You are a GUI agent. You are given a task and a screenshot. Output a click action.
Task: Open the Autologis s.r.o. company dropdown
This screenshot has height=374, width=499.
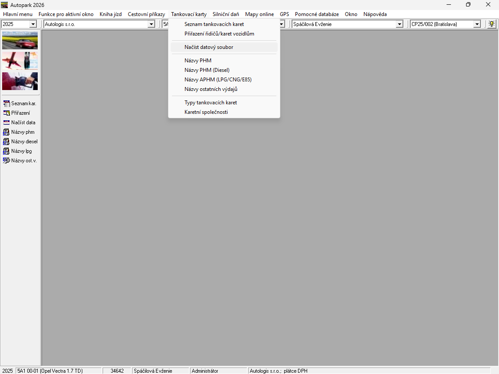pyautogui.click(x=151, y=24)
